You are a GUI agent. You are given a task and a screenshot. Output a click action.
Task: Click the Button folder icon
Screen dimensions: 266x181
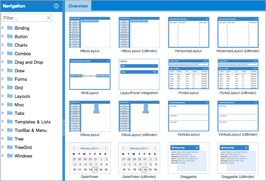tap(10, 36)
